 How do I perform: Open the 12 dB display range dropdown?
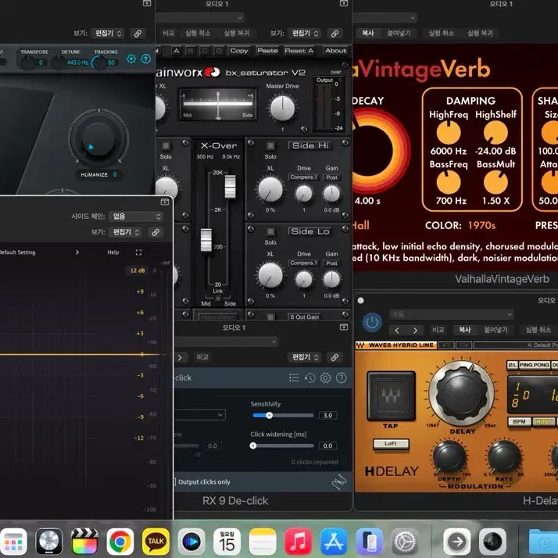(138, 270)
